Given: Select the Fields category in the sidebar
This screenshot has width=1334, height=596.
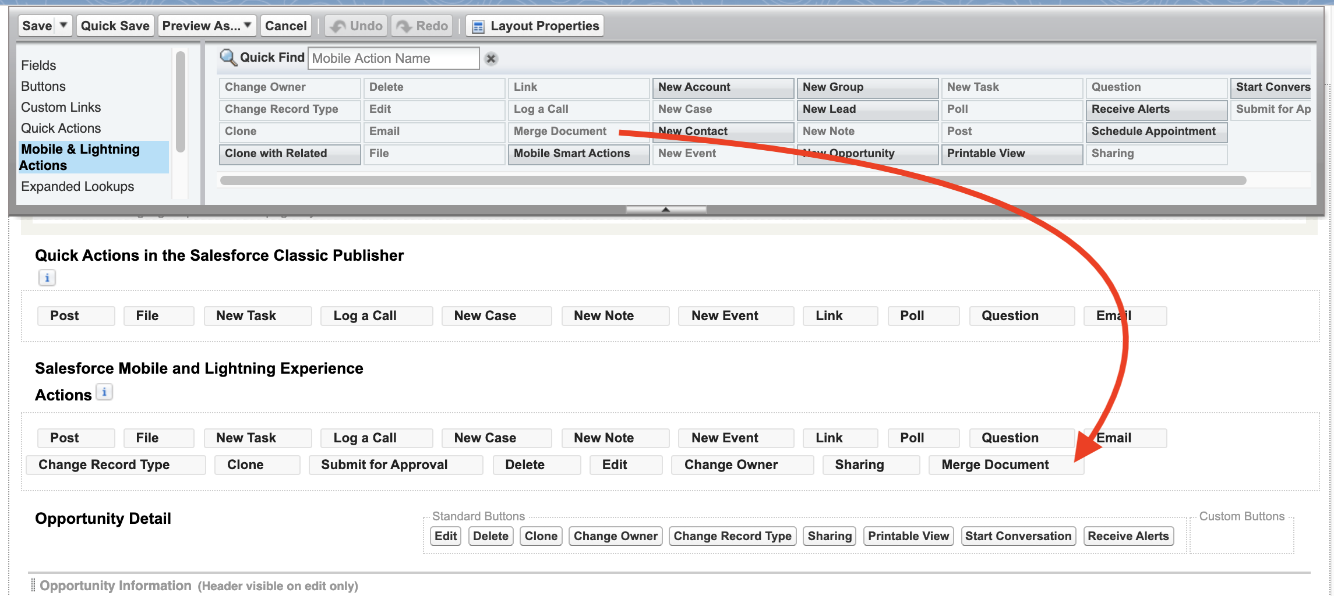Looking at the screenshot, I should pyautogui.click(x=38, y=65).
